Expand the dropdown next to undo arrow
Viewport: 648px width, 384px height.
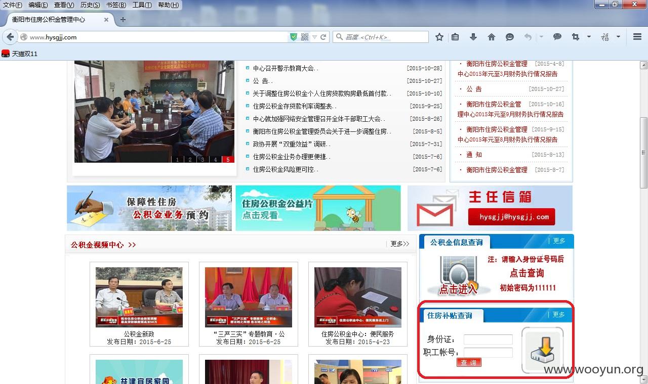point(541,37)
